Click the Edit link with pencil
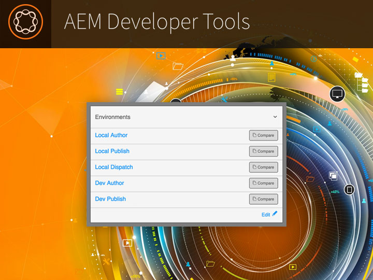Viewport: 373px width, 280px height. (269, 214)
